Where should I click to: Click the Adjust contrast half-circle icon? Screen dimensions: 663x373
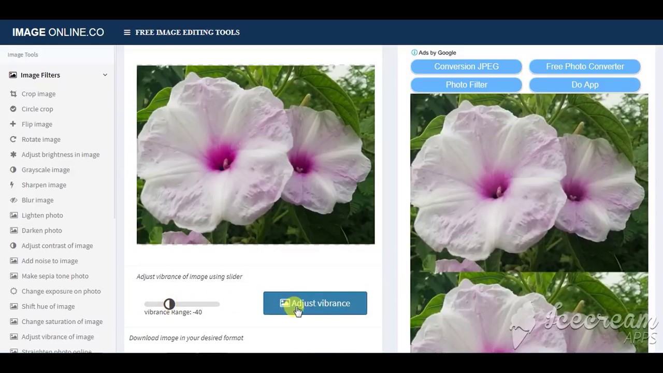13,246
